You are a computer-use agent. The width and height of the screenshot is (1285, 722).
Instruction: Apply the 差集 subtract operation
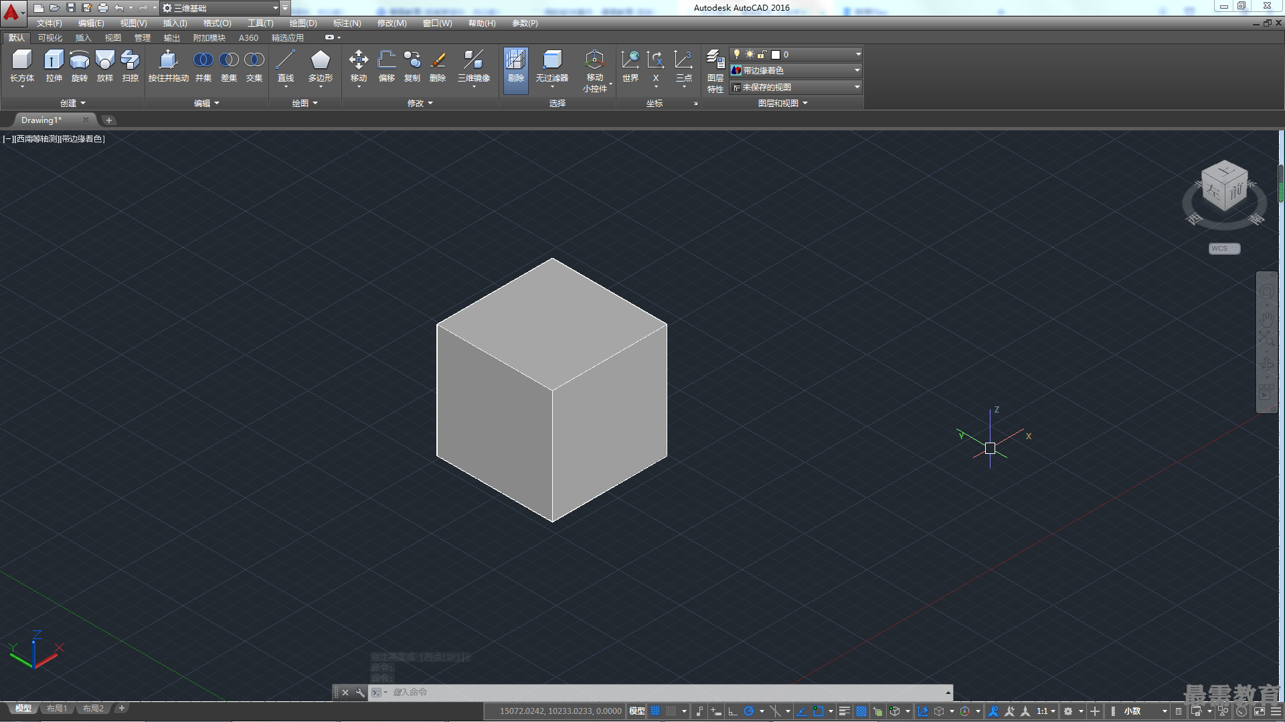point(229,66)
